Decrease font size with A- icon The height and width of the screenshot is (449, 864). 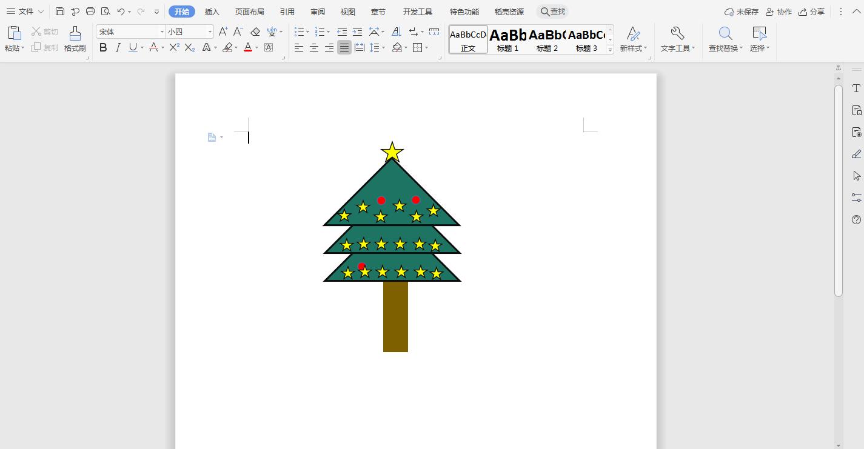(238, 32)
